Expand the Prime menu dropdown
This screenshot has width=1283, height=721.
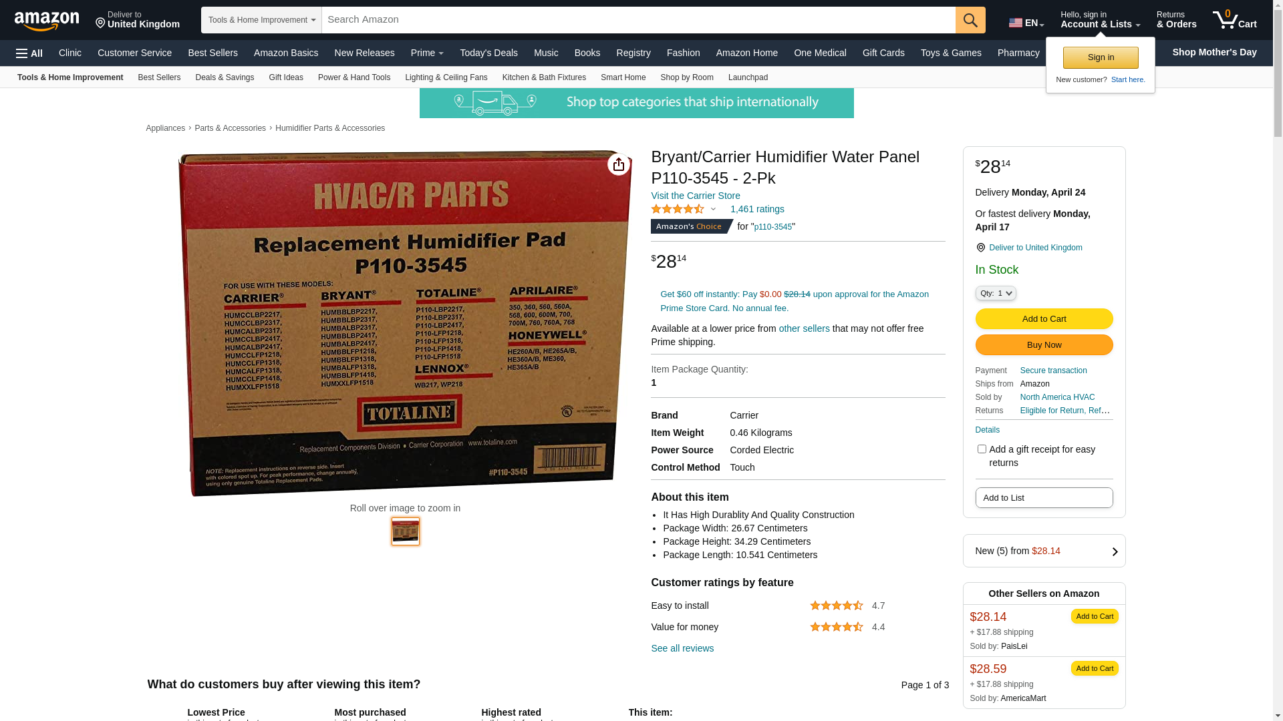(427, 53)
